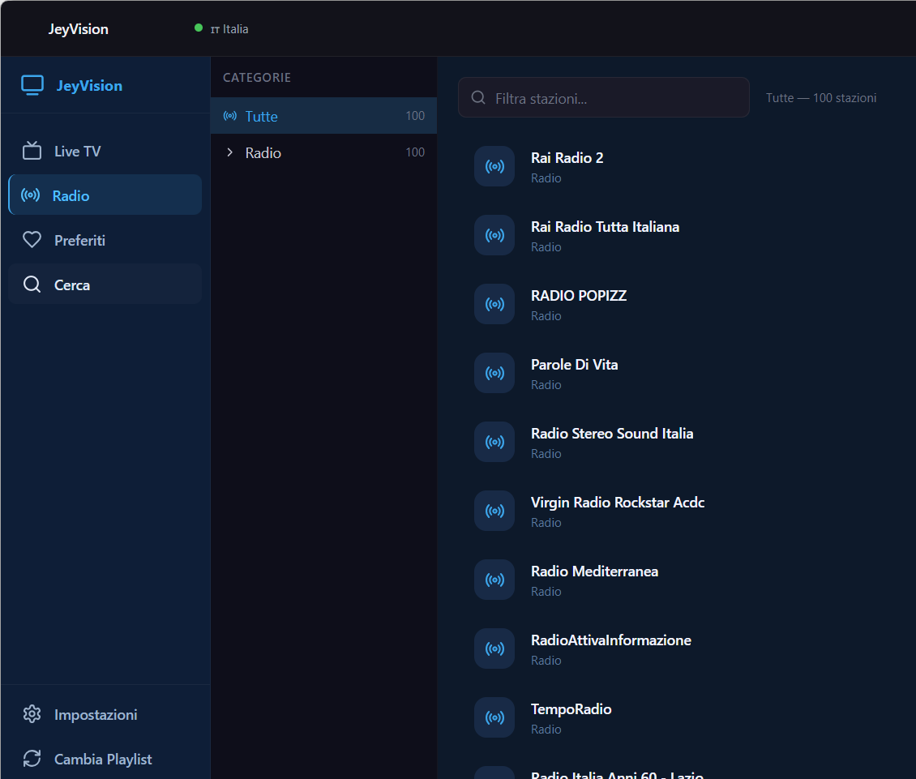
Task: Click the Parole Di Vita station icon
Action: click(x=494, y=374)
